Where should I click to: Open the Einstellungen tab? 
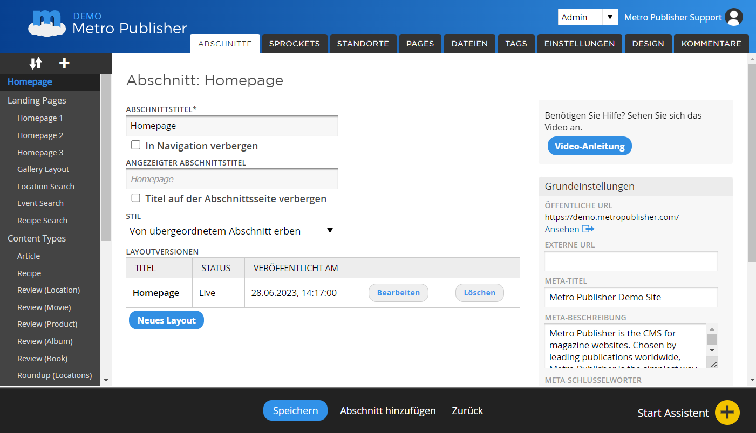[x=580, y=44]
